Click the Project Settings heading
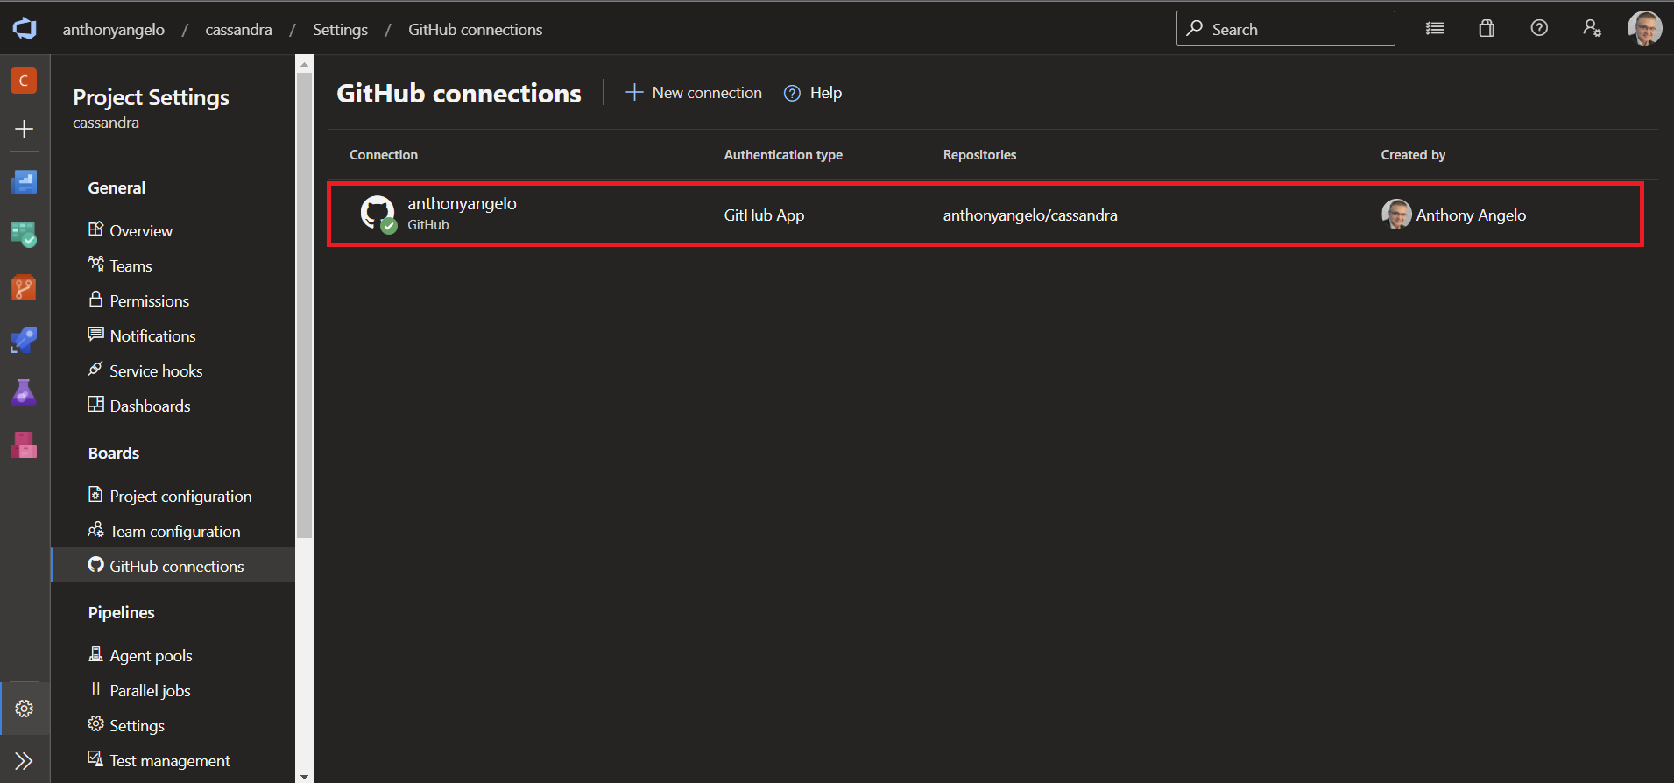1674x783 pixels. pyautogui.click(x=151, y=97)
